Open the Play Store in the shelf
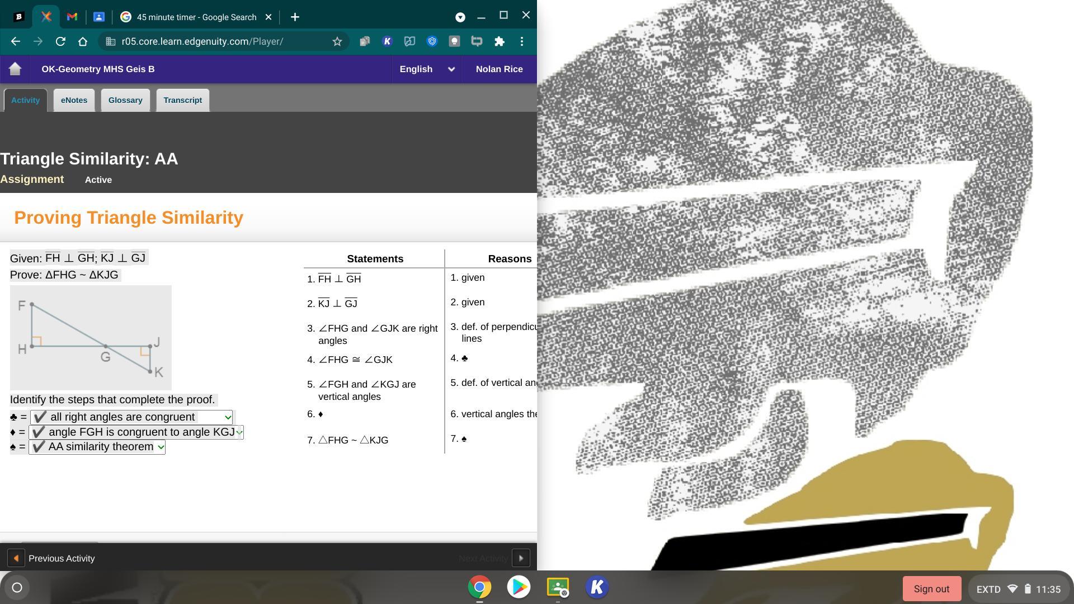 pyautogui.click(x=519, y=587)
